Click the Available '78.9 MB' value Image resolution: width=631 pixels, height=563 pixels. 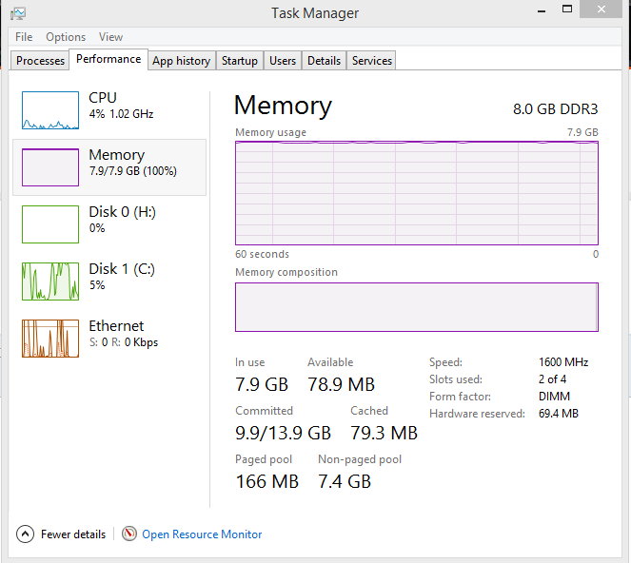tap(342, 385)
